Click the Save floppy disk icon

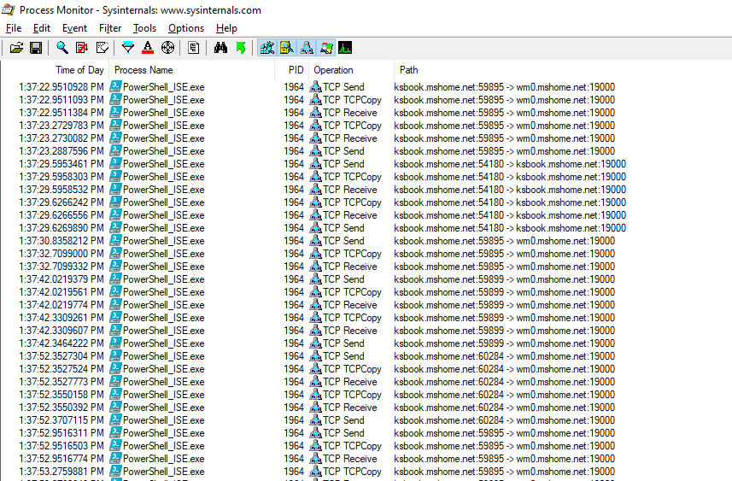36,48
